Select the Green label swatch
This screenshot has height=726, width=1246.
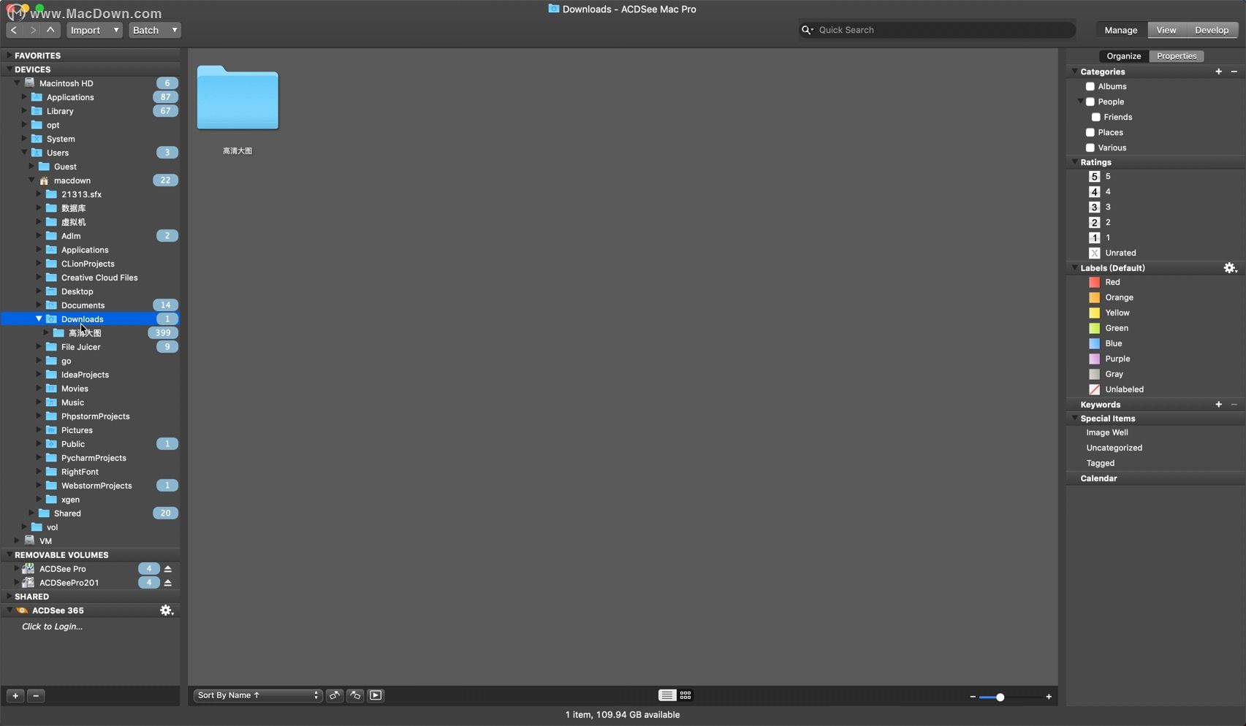tap(1094, 329)
